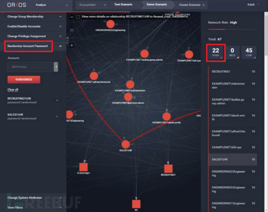
Task: Click the Network Risk slider
Action: [x=232, y=29]
